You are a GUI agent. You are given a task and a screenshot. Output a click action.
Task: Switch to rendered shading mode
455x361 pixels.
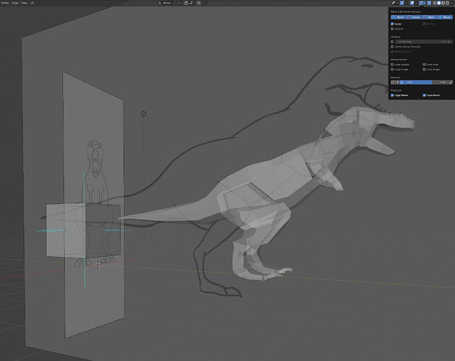click(448, 3)
